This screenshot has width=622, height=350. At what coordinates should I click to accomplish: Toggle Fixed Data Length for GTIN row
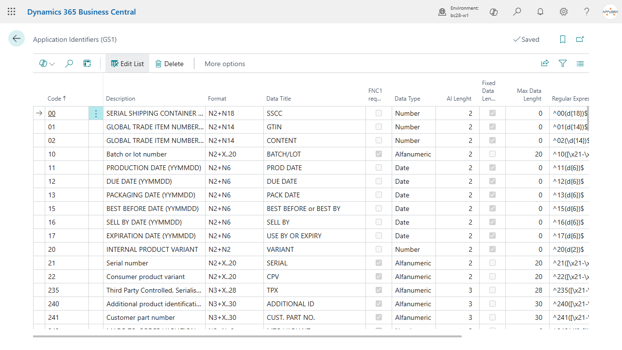pyautogui.click(x=492, y=127)
